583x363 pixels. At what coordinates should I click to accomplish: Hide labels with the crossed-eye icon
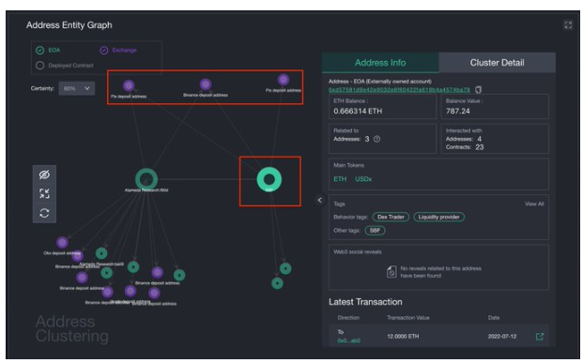45,174
